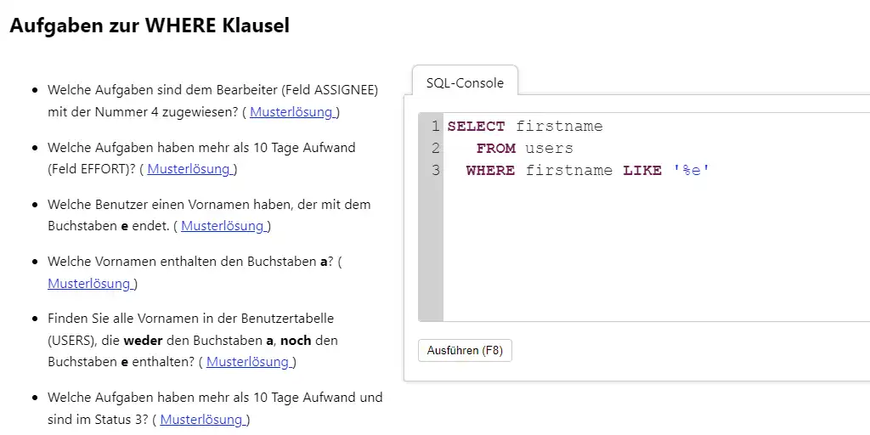The width and height of the screenshot is (870, 435).
Task: Open Musterlösung for first names containing a
Action: click(x=90, y=283)
